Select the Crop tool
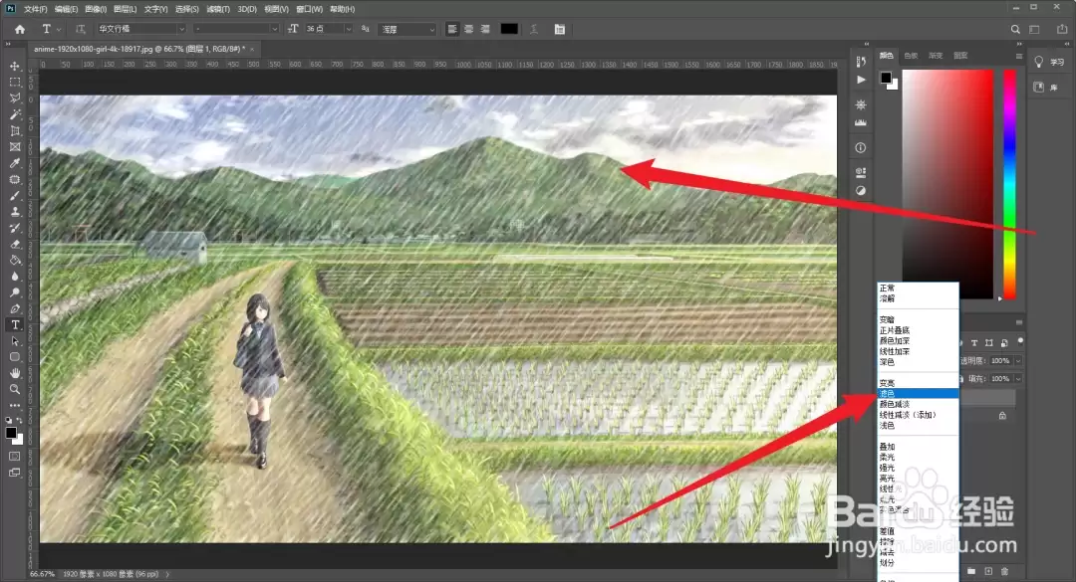The height and width of the screenshot is (582, 1076). tap(14, 130)
